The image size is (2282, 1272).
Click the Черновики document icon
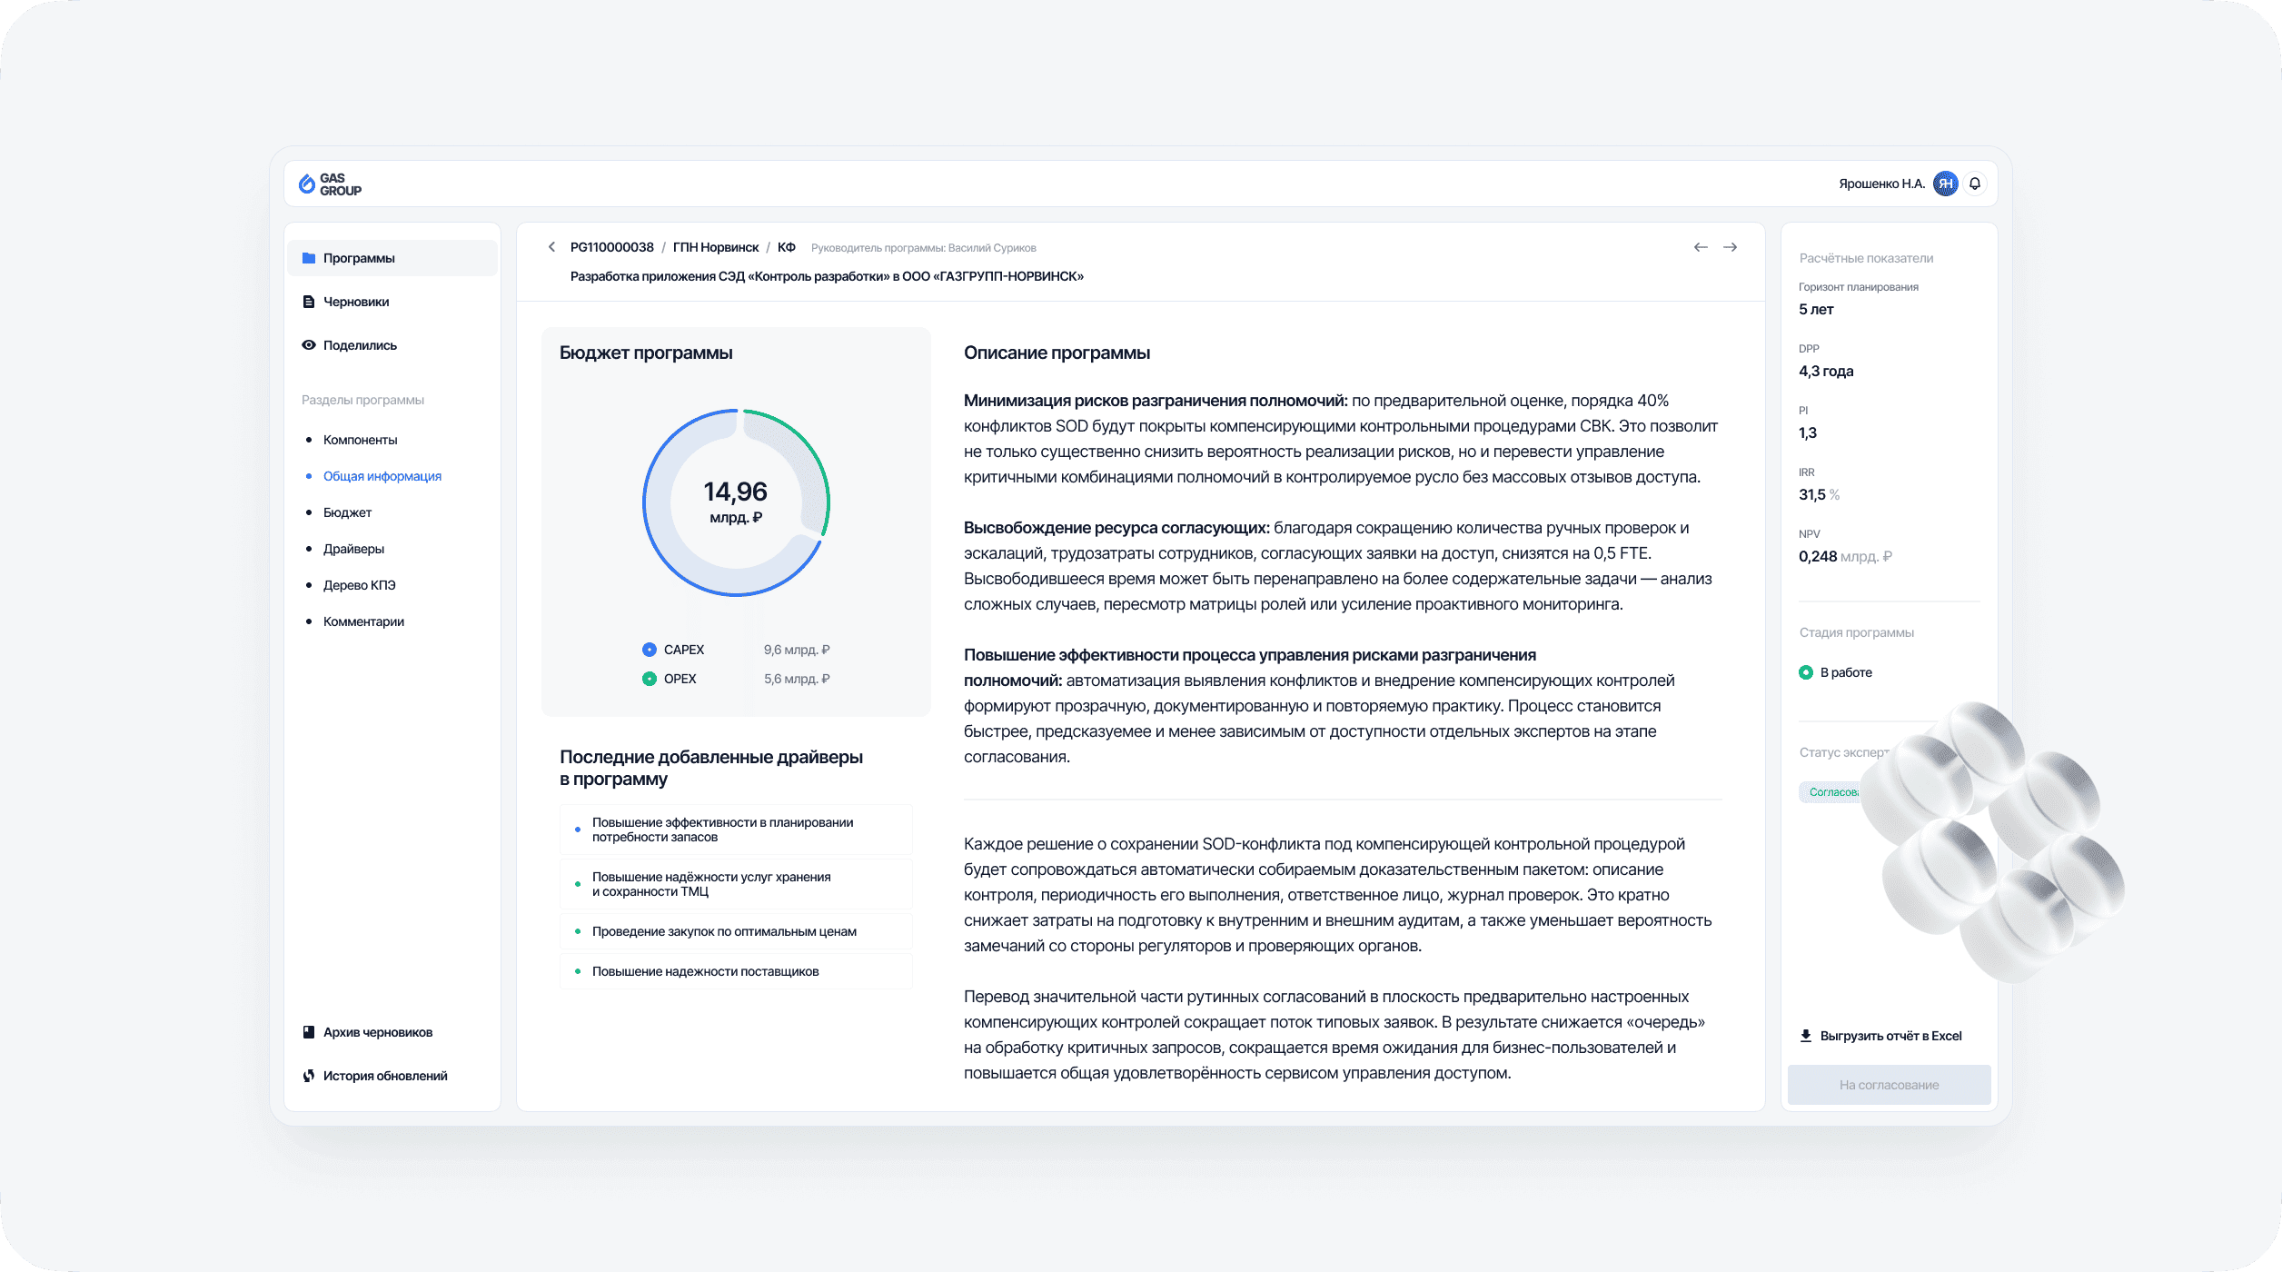coord(309,302)
